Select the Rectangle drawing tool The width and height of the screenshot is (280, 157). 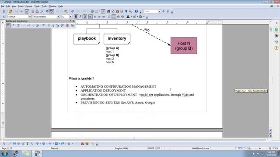[x=14, y=143]
